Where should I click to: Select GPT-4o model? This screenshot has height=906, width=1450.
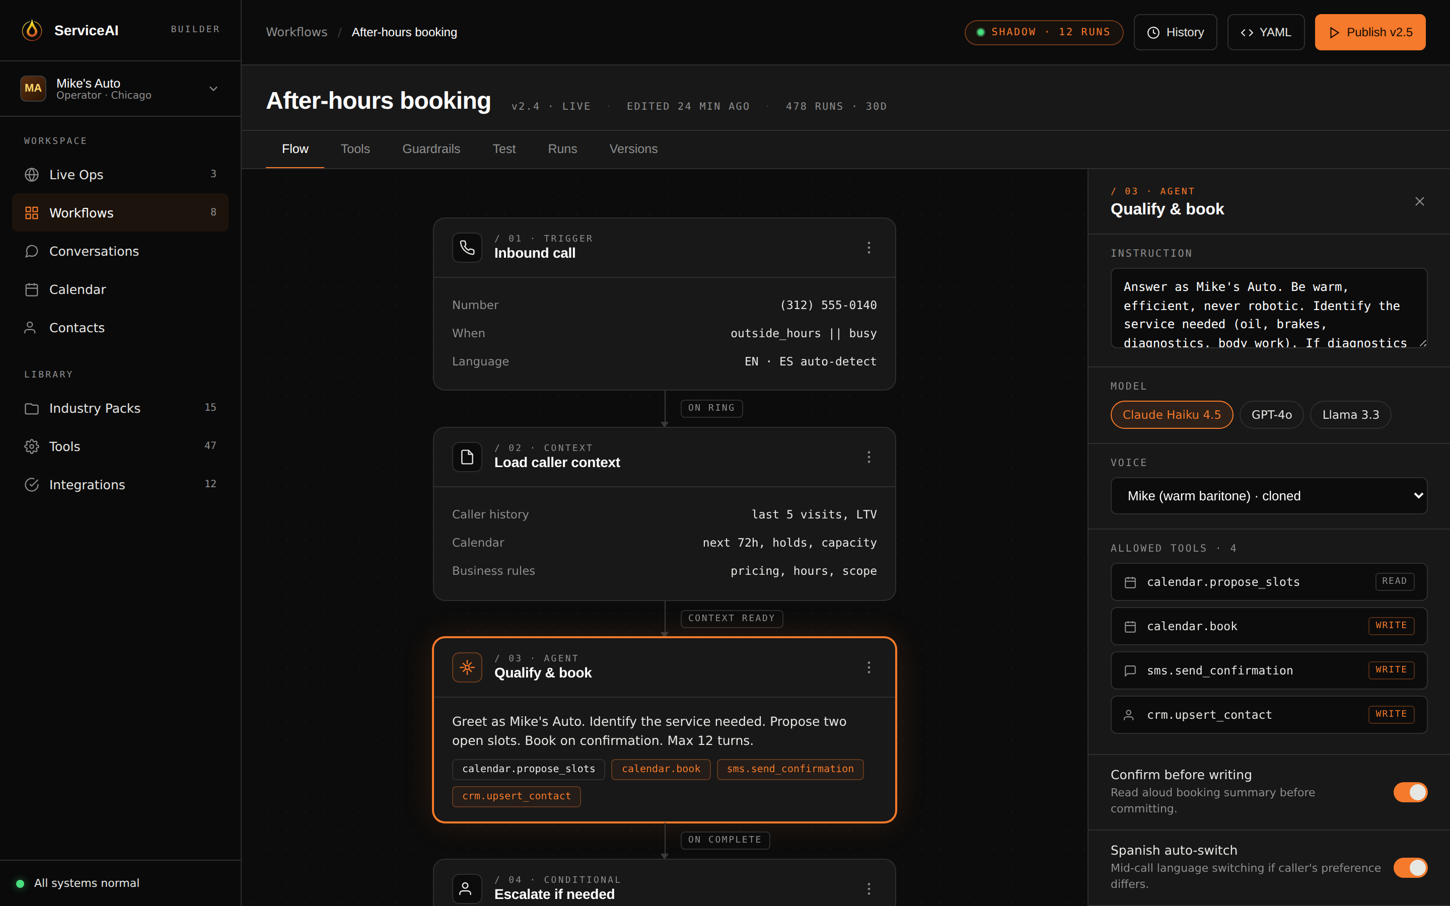tap(1271, 415)
